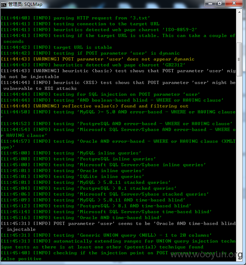The image size is (246, 265).
Task: Click line 'MySQL >= 5.0 AND error-based'
Action: [118, 112]
